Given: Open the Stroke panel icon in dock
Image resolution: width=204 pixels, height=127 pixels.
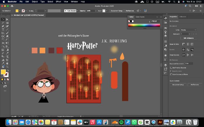Looking at the screenshot, I should (165, 42).
